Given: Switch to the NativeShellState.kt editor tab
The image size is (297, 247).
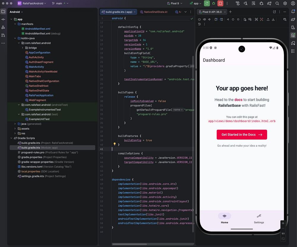Looking at the screenshot, I should coord(154,12).
